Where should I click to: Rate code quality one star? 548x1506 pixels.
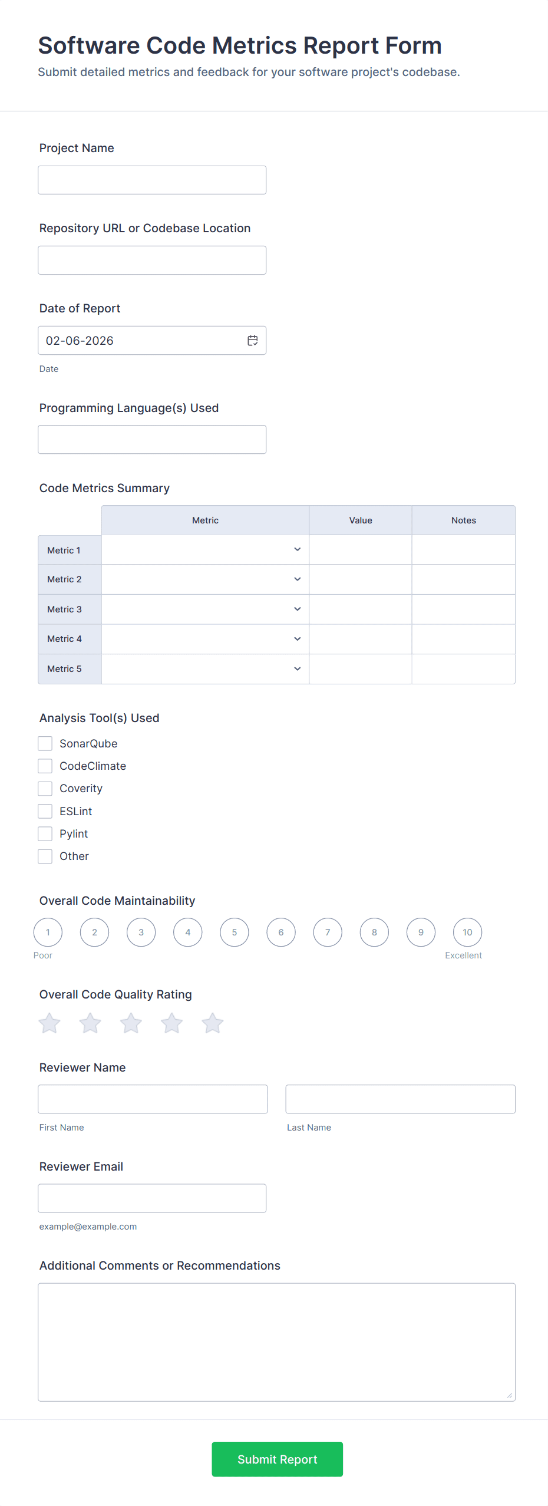pyautogui.click(x=49, y=1023)
